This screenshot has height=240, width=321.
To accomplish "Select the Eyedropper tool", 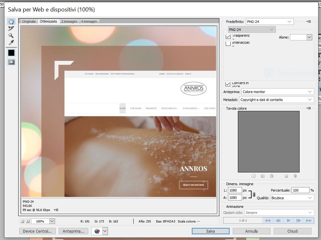I will tap(11, 42).
